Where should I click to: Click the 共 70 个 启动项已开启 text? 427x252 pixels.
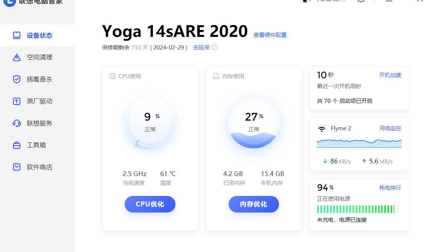tap(344, 101)
